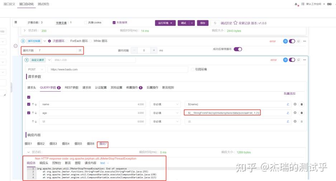Screen dimensions: 336x181
Task: Open the 断言规则 tab
Action: [168, 88]
